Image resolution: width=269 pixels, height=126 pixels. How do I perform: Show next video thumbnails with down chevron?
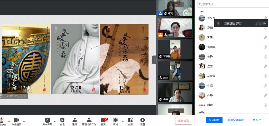pos(176,111)
